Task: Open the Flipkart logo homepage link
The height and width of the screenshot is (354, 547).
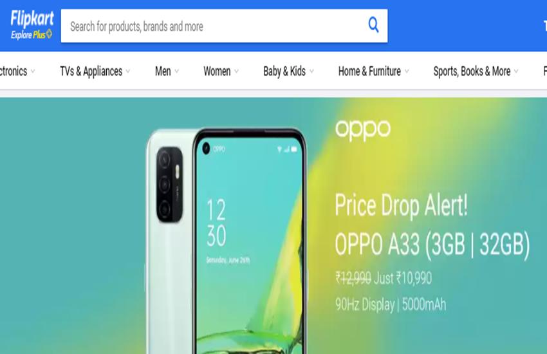Action: pyautogui.click(x=32, y=19)
